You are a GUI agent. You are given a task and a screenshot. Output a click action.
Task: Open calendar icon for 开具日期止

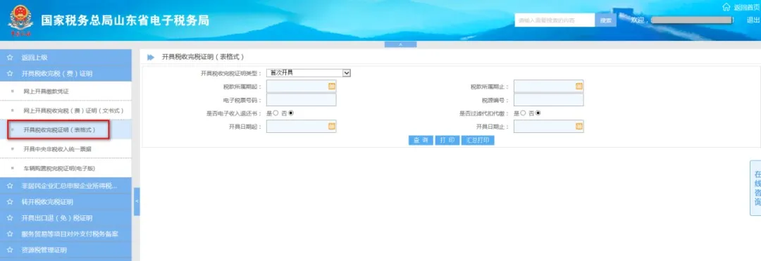click(579, 127)
